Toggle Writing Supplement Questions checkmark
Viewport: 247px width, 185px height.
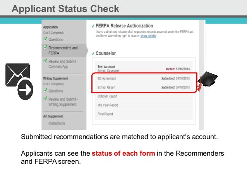[45, 91]
